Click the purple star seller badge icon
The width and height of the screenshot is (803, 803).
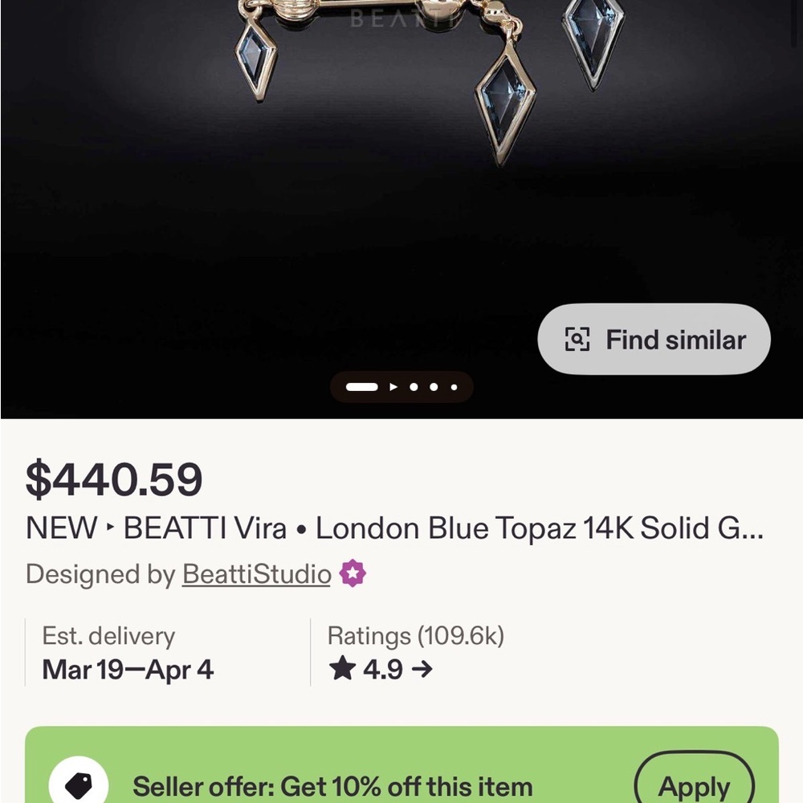tap(352, 573)
